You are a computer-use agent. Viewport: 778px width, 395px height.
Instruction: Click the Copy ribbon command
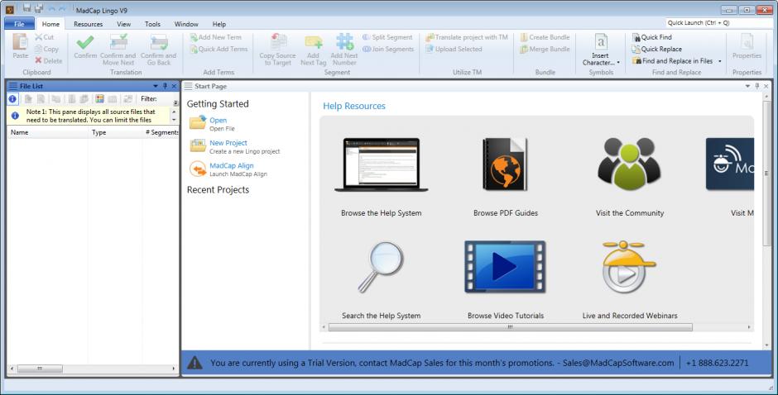[x=46, y=49]
